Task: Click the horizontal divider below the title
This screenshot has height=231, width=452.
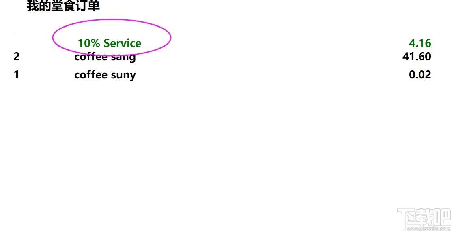Action: 227,34
